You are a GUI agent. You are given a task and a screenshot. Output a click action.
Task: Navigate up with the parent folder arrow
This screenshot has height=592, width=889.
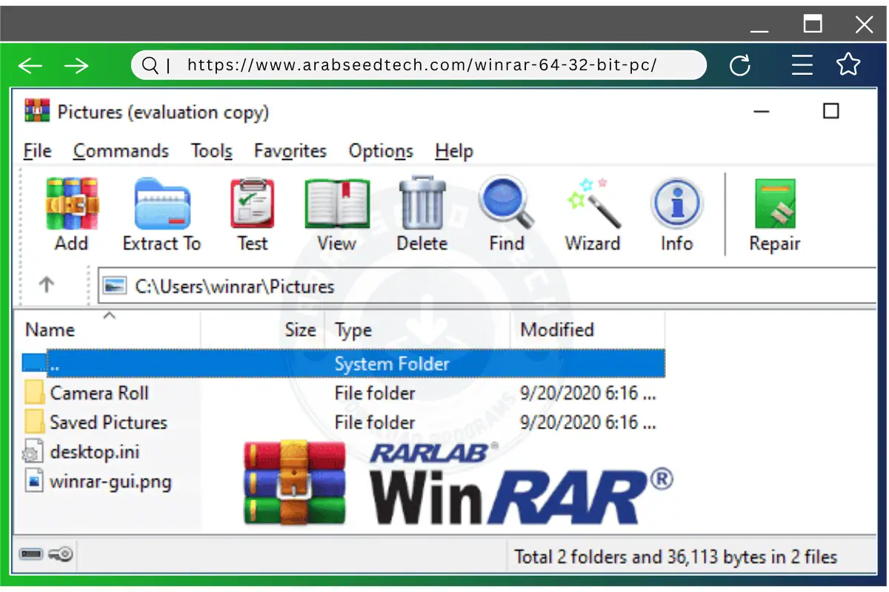point(46,285)
